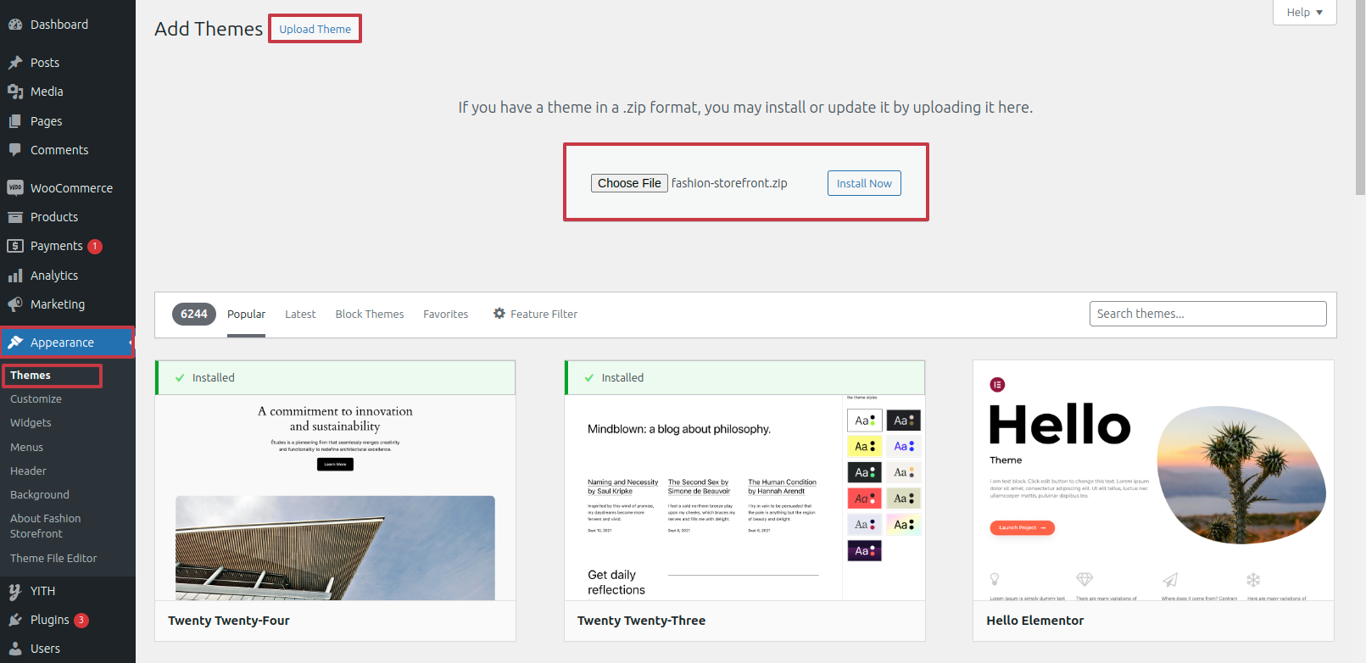Image resolution: width=1366 pixels, height=663 pixels.
Task: Click the Pages icon in sidebar
Action: pyautogui.click(x=15, y=121)
